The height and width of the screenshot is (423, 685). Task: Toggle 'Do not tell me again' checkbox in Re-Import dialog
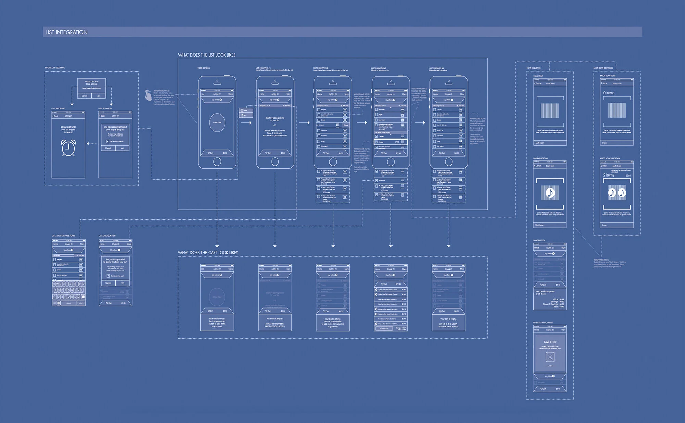(x=108, y=141)
